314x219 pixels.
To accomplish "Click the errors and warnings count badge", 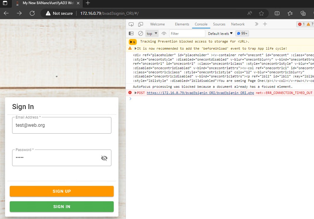I will (306, 24).
